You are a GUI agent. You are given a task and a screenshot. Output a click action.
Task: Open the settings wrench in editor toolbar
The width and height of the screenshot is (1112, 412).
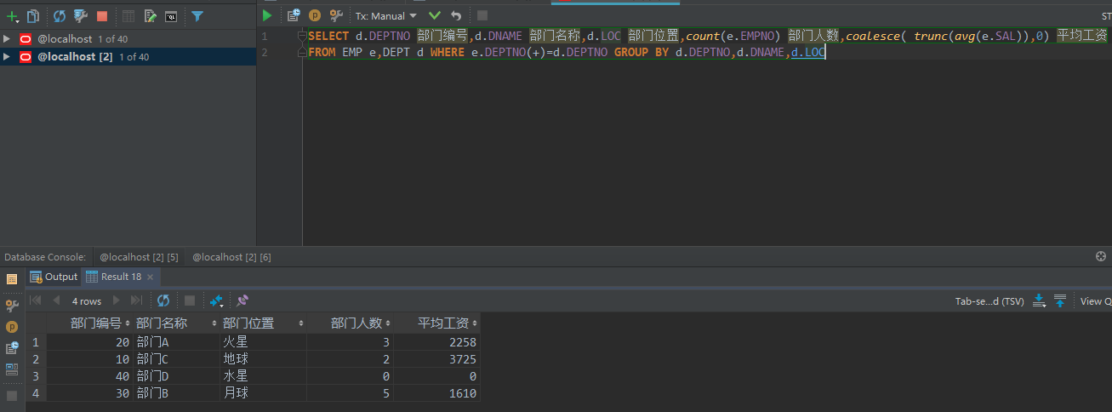[336, 15]
